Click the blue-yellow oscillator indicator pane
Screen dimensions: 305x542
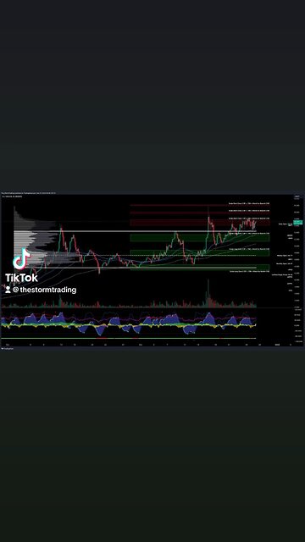coord(129,324)
